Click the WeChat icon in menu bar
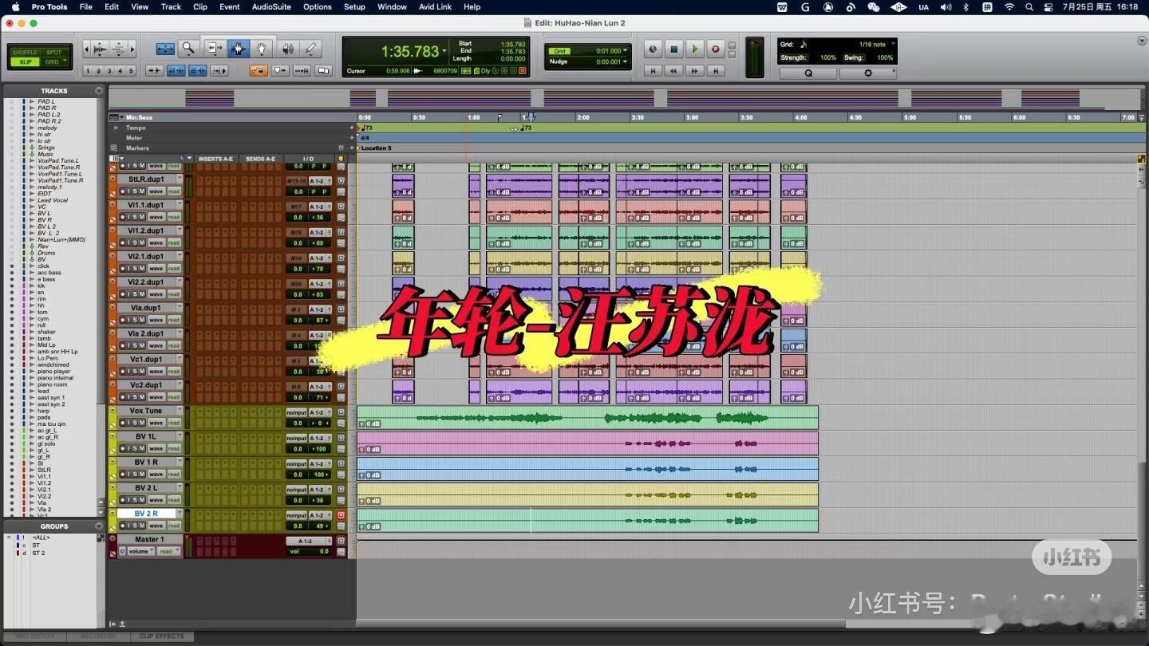Screen dimensions: 1149x646 pyautogui.click(x=874, y=6)
